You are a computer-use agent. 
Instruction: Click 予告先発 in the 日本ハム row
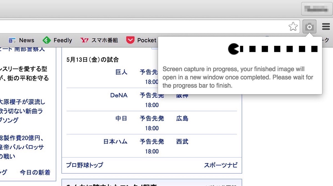tap(152, 142)
